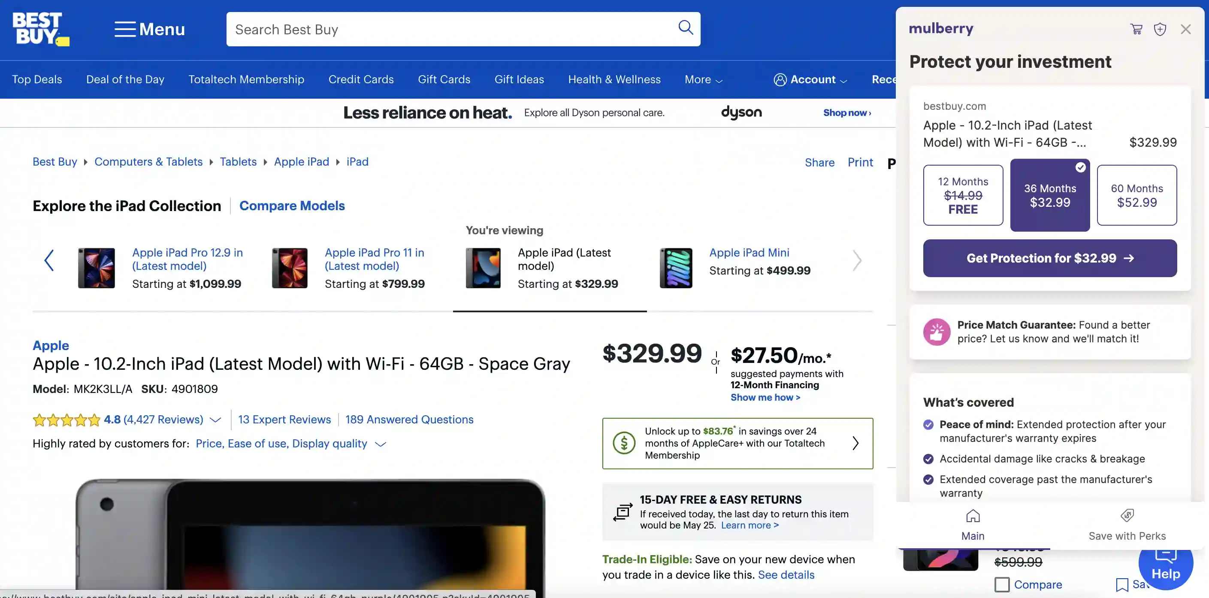Expand the Totaltech savings offer arrow
The image size is (1209, 598).
pyautogui.click(x=855, y=443)
